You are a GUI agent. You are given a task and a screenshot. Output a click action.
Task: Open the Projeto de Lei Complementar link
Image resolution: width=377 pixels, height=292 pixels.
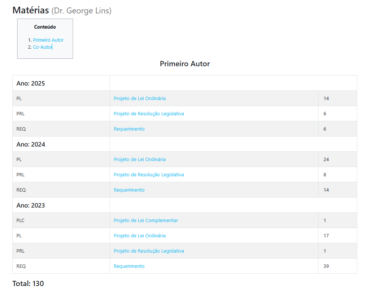point(146,221)
